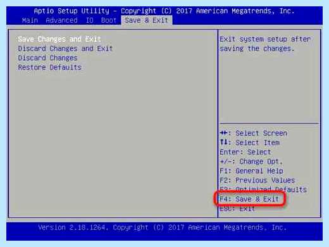Click the 'F1: General Help' hint
The width and height of the screenshot is (329, 247).
tap(251, 171)
